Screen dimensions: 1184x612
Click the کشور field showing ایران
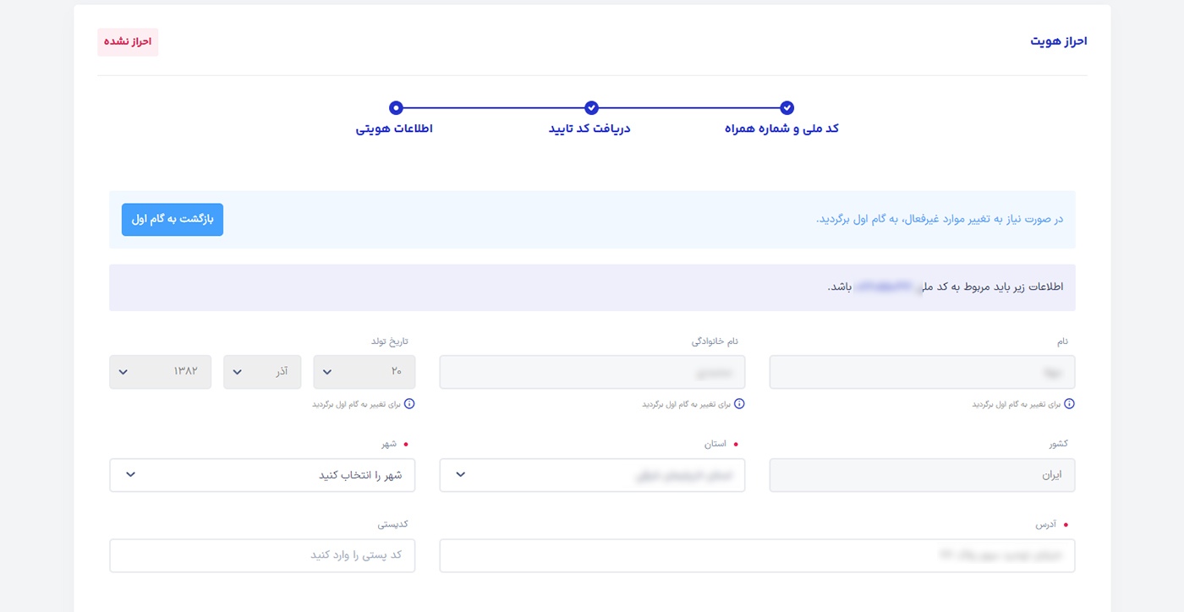921,474
